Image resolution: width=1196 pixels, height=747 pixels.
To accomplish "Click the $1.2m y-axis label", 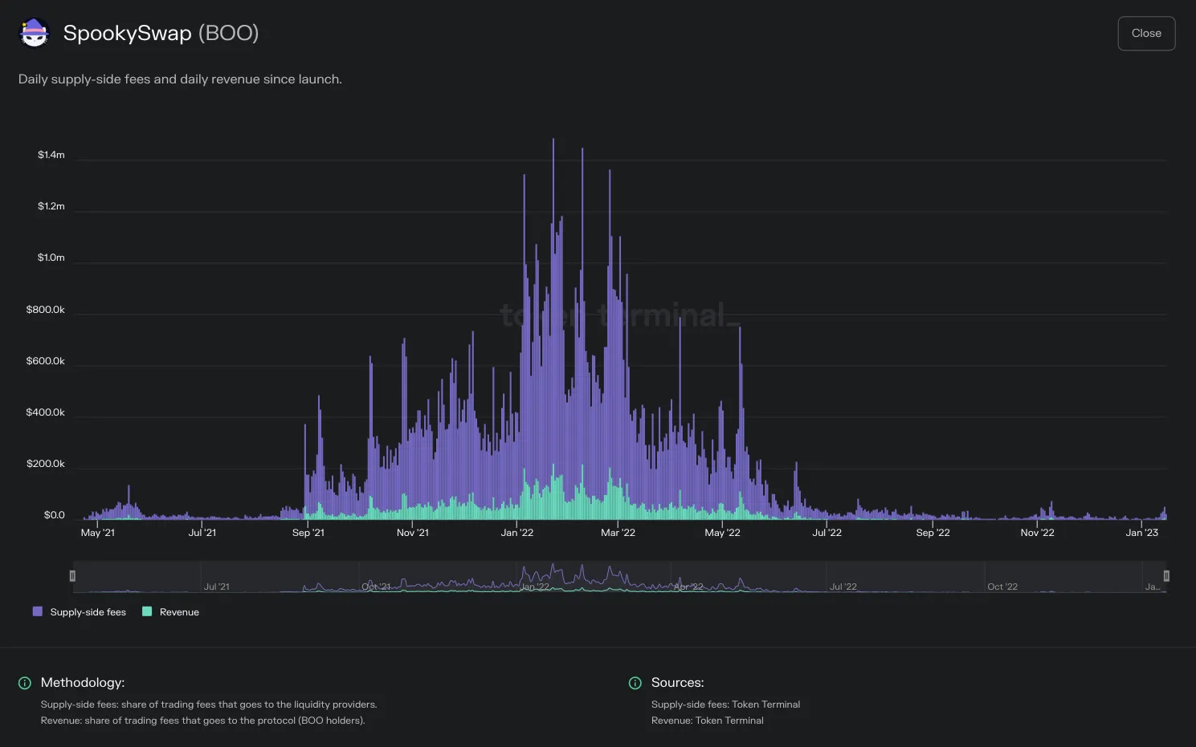I will (51, 206).
